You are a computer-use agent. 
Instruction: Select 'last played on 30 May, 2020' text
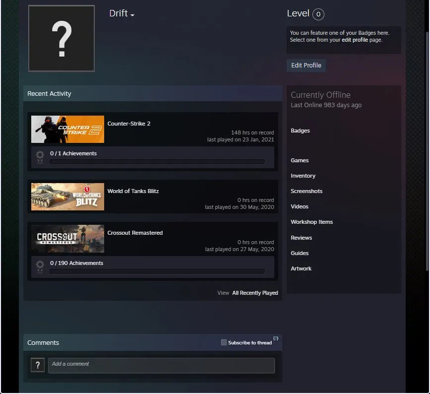239,207
